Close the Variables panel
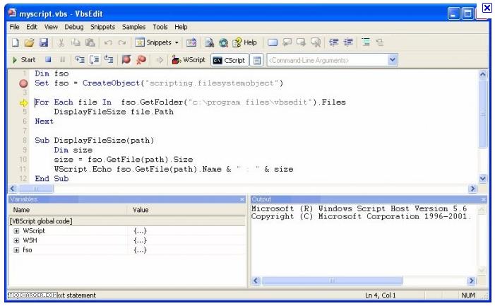The image size is (495, 306). pyautogui.click(x=241, y=200)
